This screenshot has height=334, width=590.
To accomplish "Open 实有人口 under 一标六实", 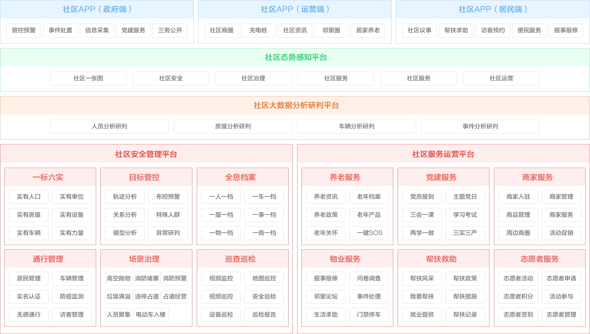I will [x=29, y=197].
